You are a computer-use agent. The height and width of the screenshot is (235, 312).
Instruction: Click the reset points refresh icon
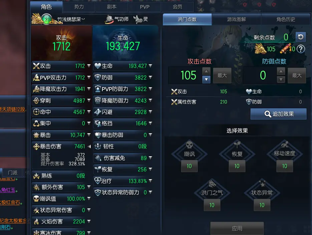tap(300, 37)
